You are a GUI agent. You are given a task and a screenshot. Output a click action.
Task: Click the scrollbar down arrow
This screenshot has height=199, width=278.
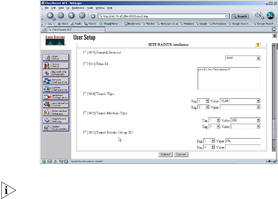point(274,150)
